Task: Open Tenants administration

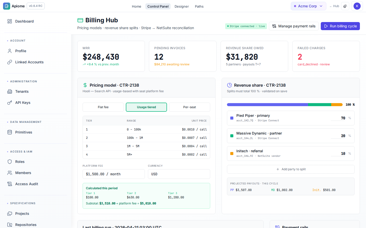Action: [36, 91]
